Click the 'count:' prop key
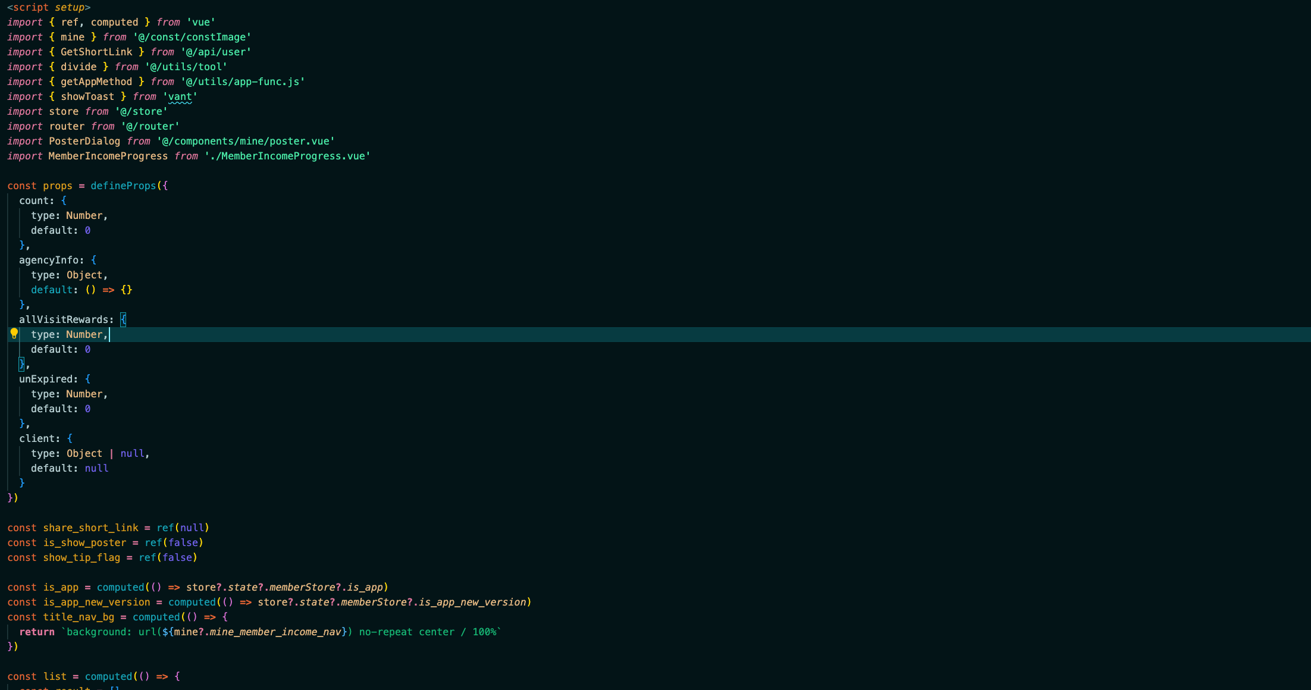 (x=37, y=200)
